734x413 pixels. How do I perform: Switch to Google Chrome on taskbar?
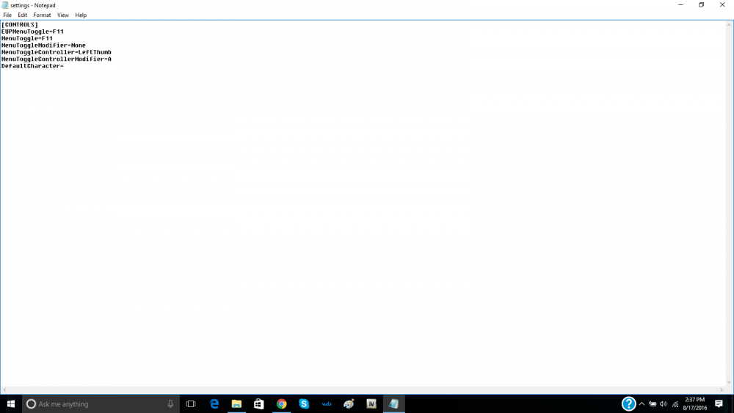tap(281, 403)
